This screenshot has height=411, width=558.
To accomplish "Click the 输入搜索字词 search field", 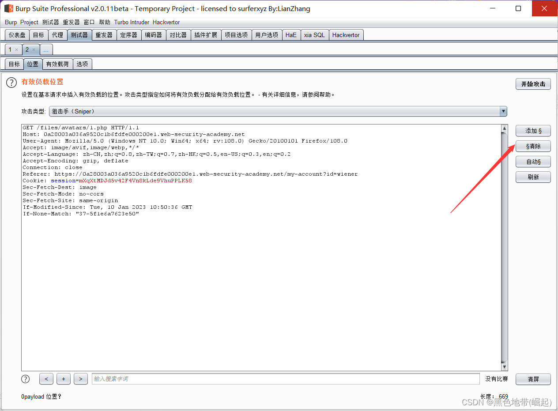I will tap(286, 379).
